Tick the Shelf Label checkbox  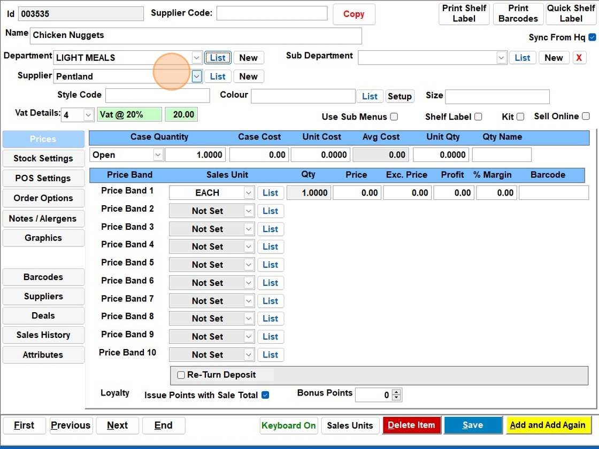[x=478, y=117]
